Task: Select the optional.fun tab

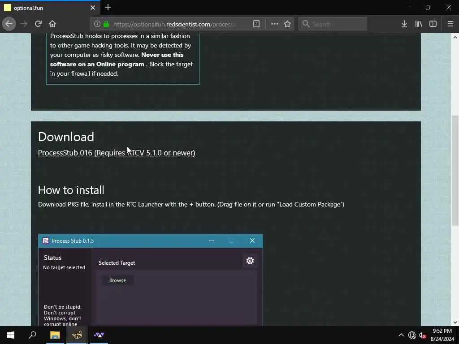Action: tap(50, 8)
